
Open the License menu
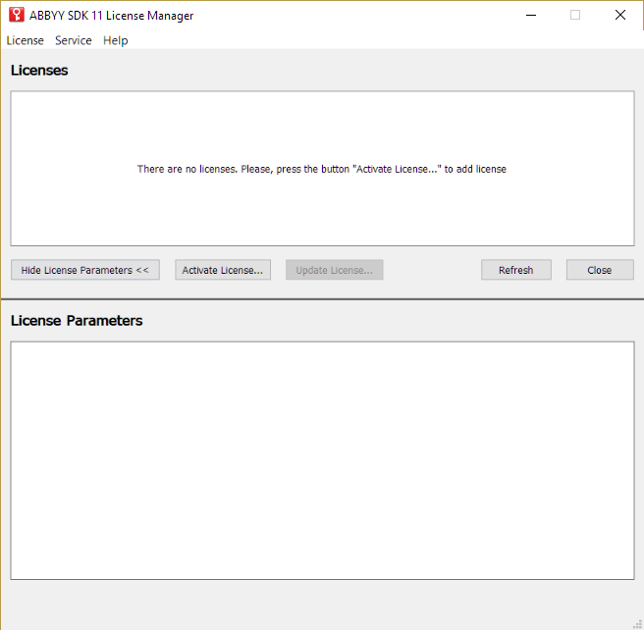[26, 40]
